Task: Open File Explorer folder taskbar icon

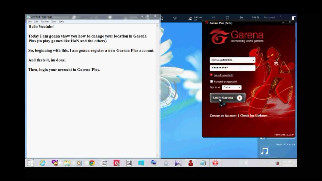Action: coord(67,163)
